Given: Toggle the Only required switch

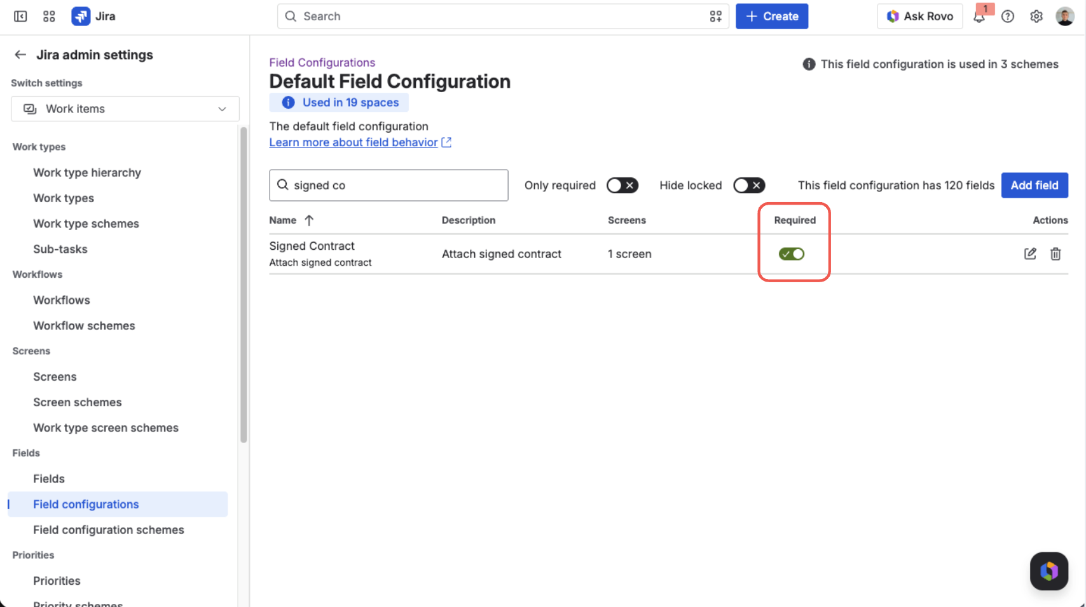Looking at the screenshot, I should point(622,186).
